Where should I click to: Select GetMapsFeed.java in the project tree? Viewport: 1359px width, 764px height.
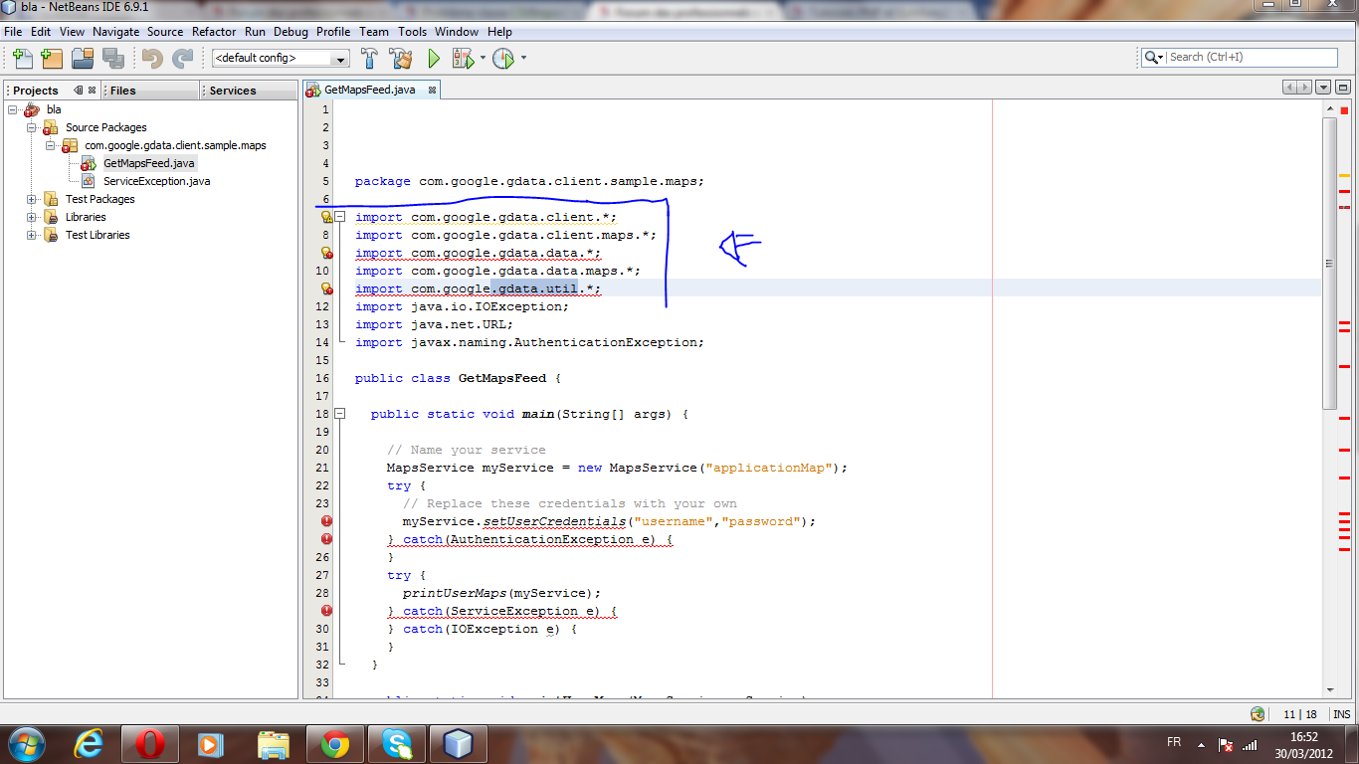[149, 163]
